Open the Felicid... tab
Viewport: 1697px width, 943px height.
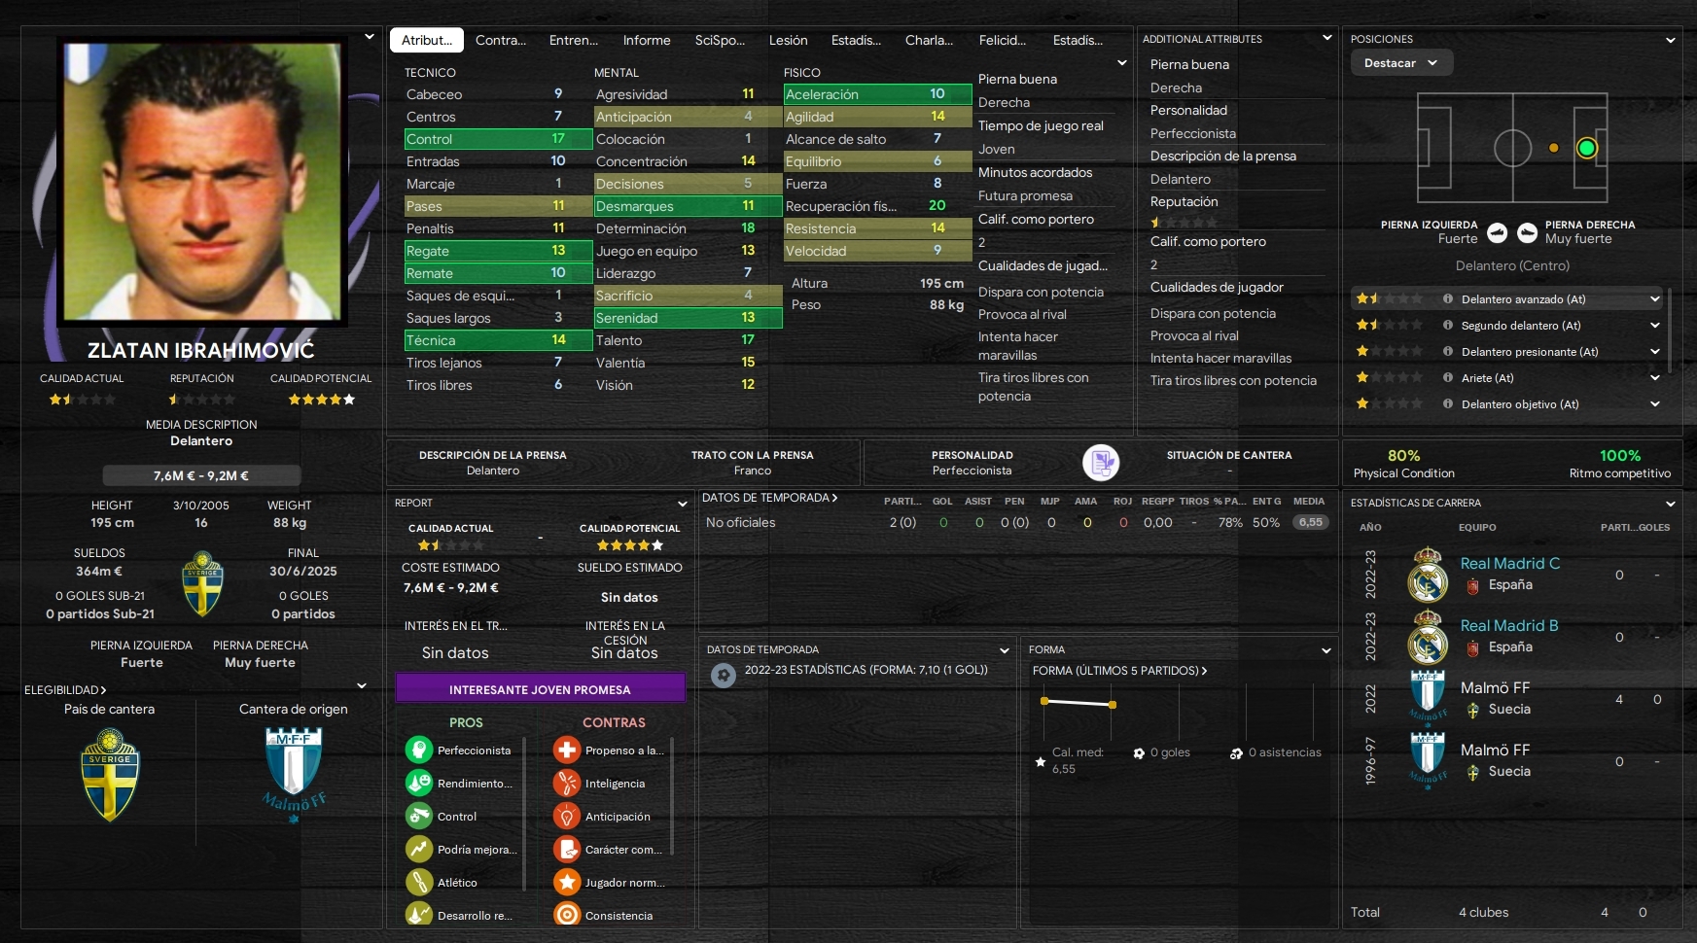(x=1003, y=40)
